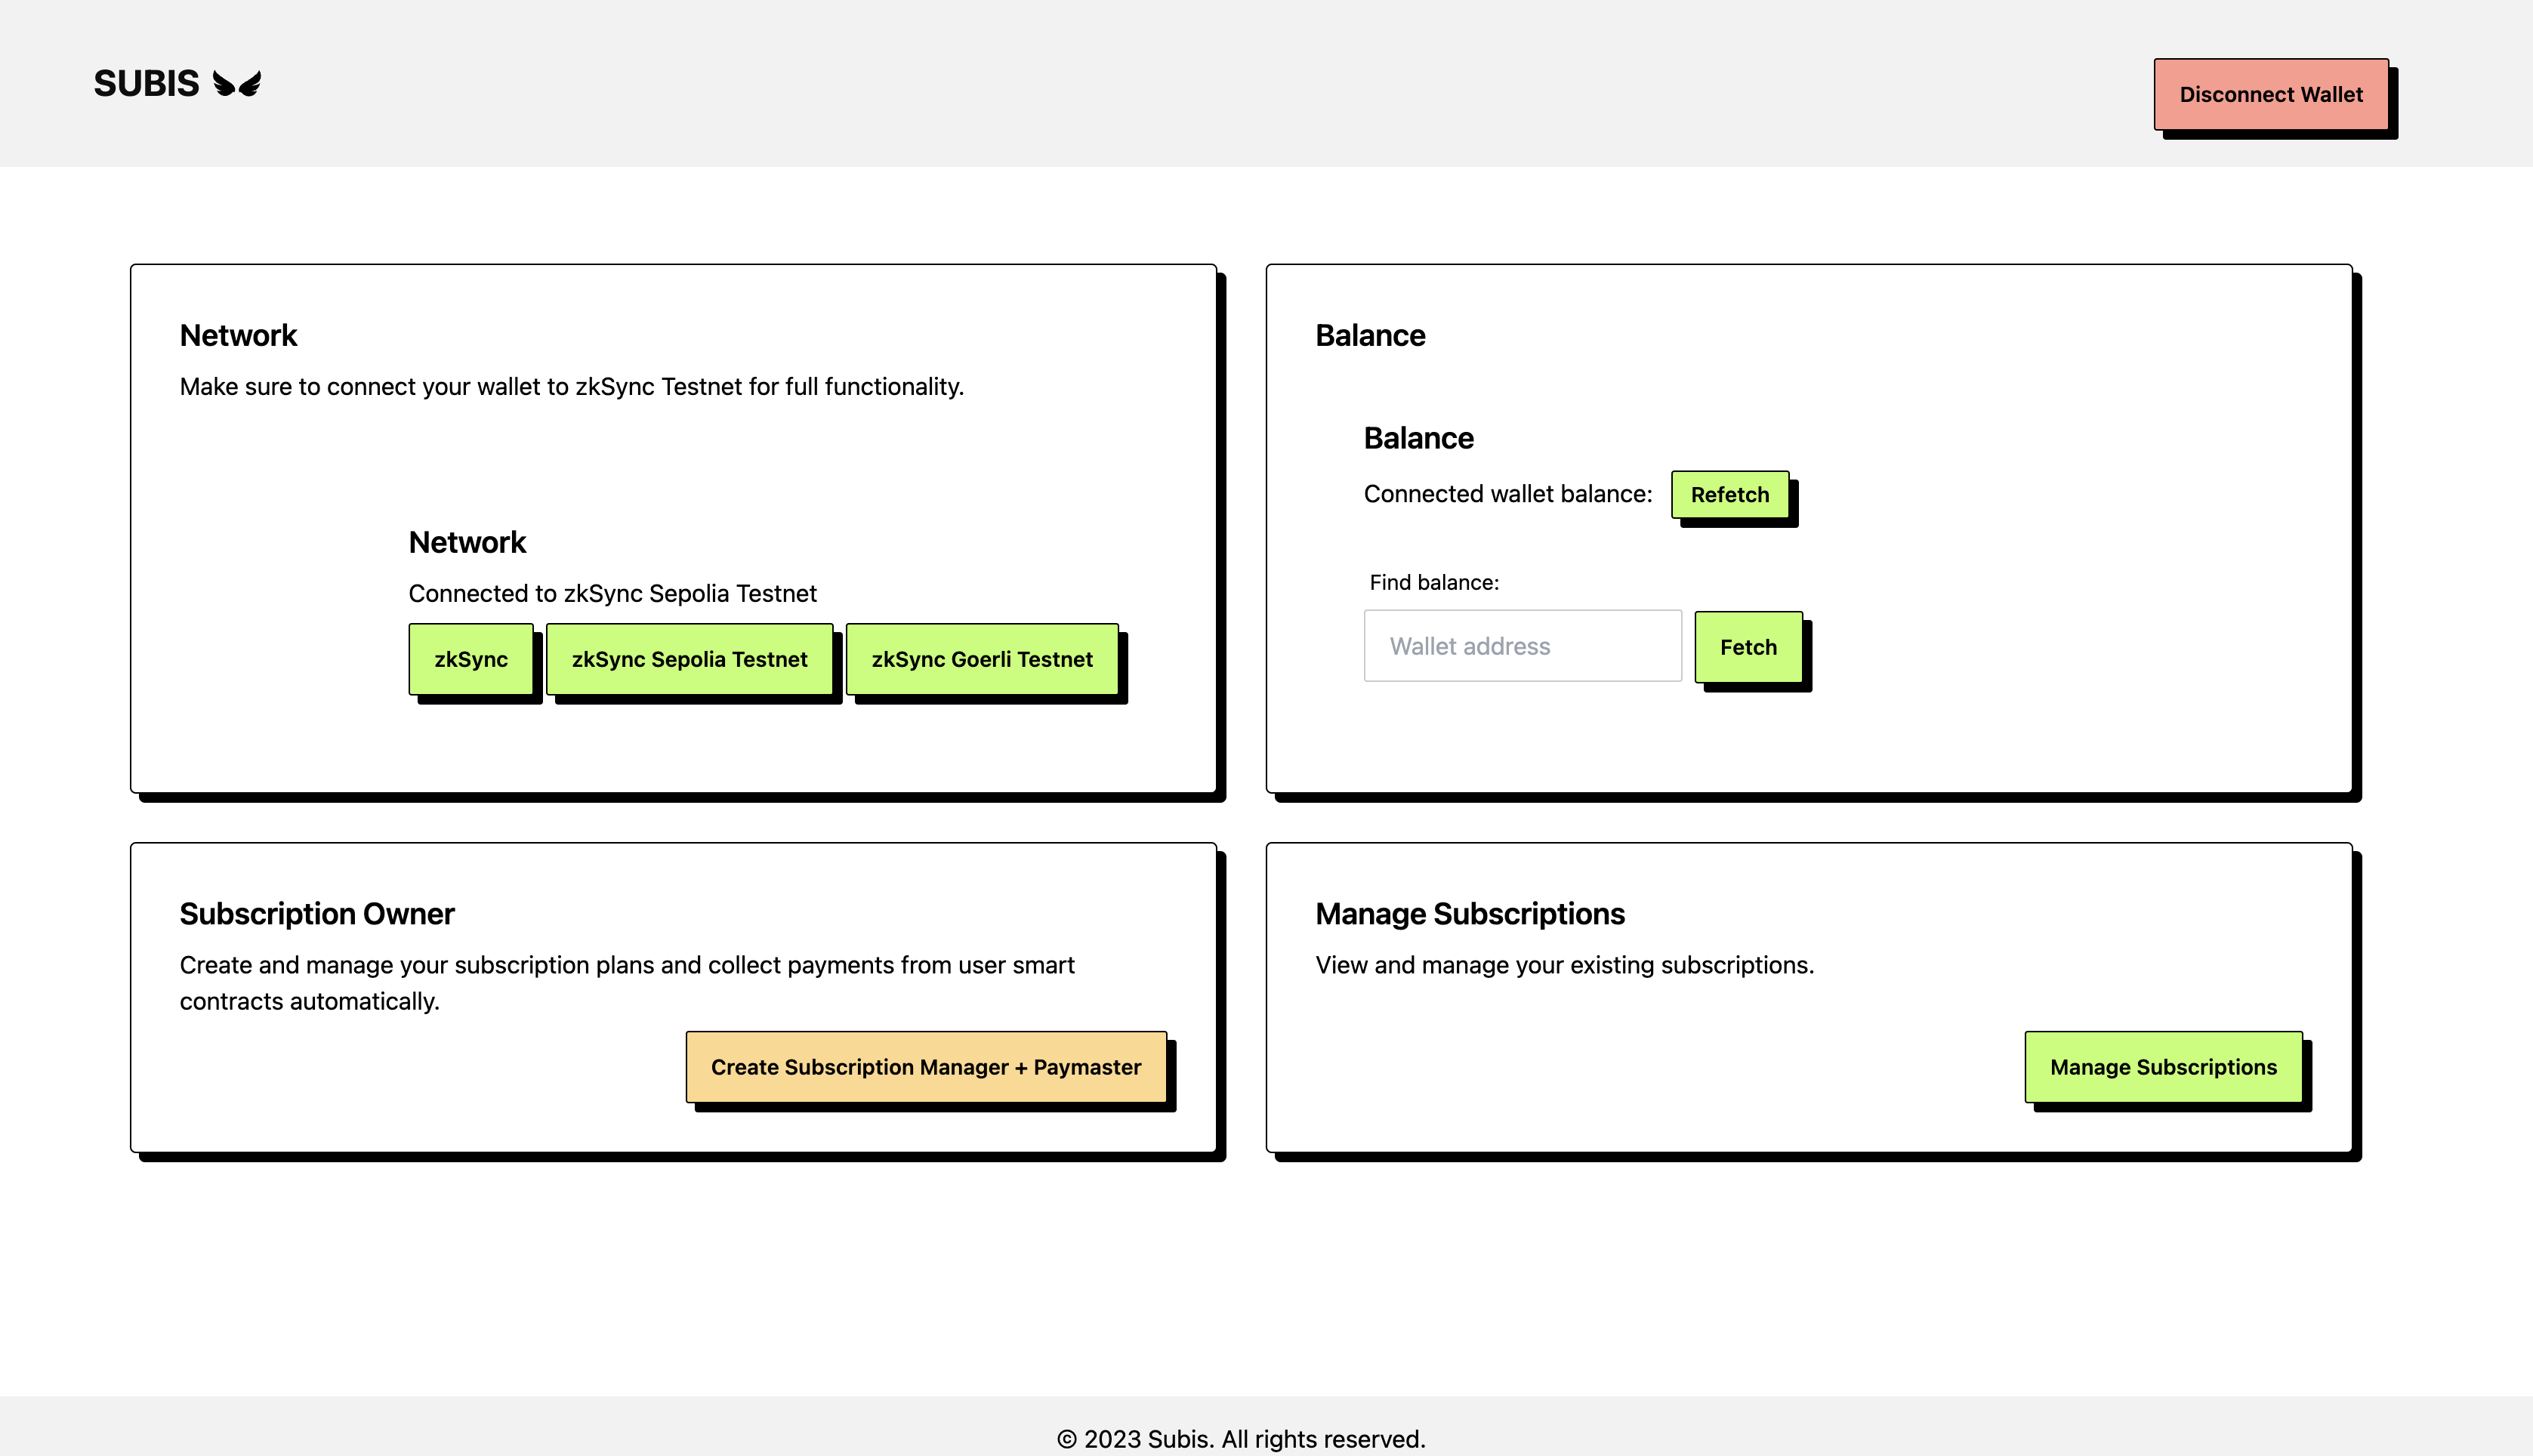Click the zkSync Testnet instruction text
The image size is (2533, 1456).
(571, 387)
